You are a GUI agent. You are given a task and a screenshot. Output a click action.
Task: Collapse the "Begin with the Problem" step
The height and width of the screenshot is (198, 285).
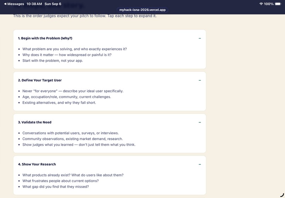coord(200,38)
